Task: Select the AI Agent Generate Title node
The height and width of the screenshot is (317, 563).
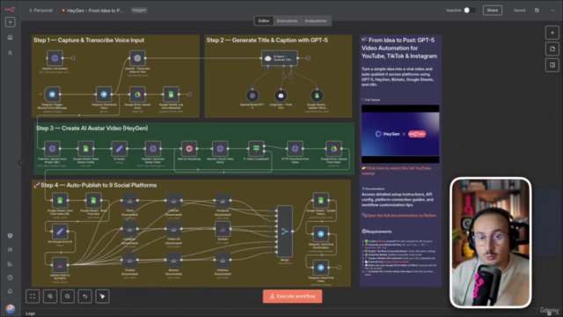Action: pyautogui.click(x=280, y=58)
